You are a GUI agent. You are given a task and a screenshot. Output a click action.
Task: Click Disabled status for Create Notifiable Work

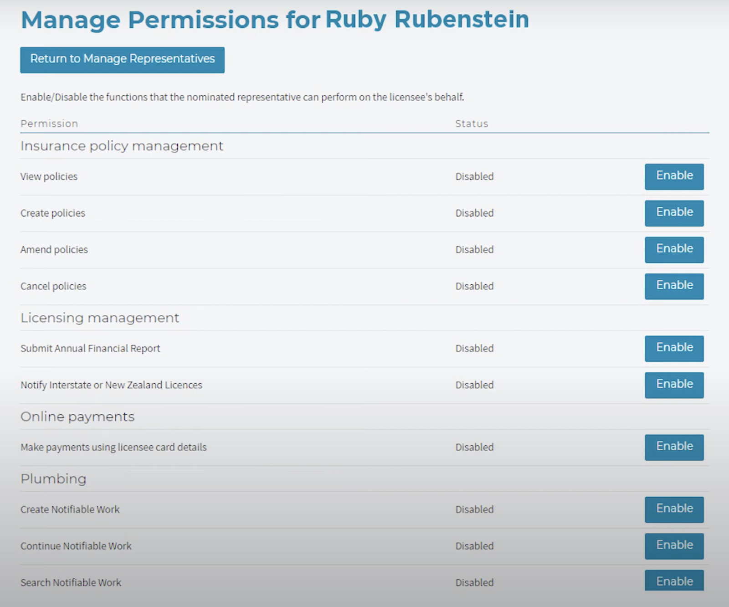[x=474, y=509]
